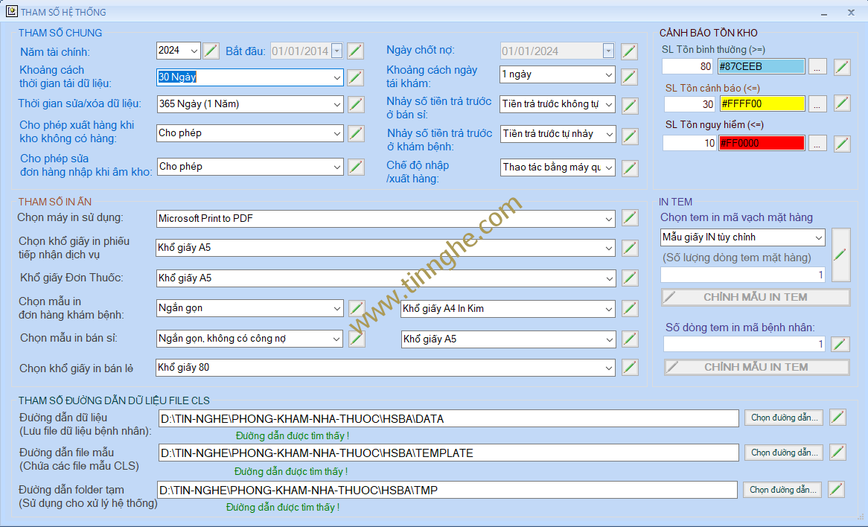The height and width of the screenshot is (527, 868).
Task: Click Số dòng tem in mã bệnh nhân field
Action: [744, 344]
